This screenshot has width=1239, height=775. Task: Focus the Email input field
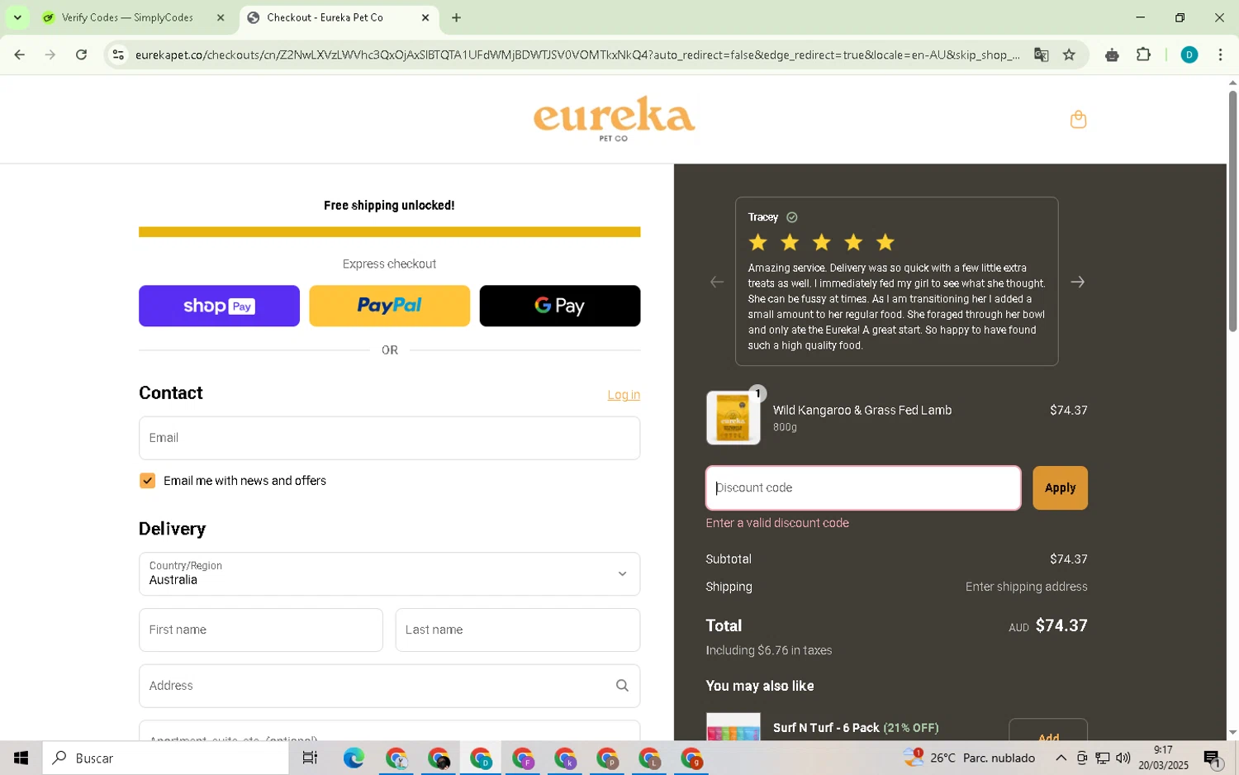pos(389,438)
